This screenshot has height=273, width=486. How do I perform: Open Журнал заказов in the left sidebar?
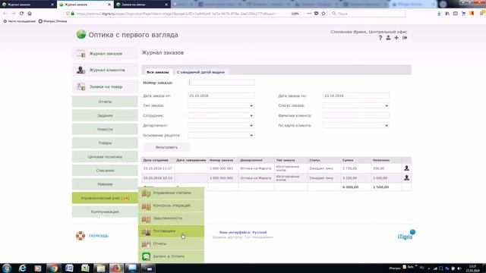105,54
